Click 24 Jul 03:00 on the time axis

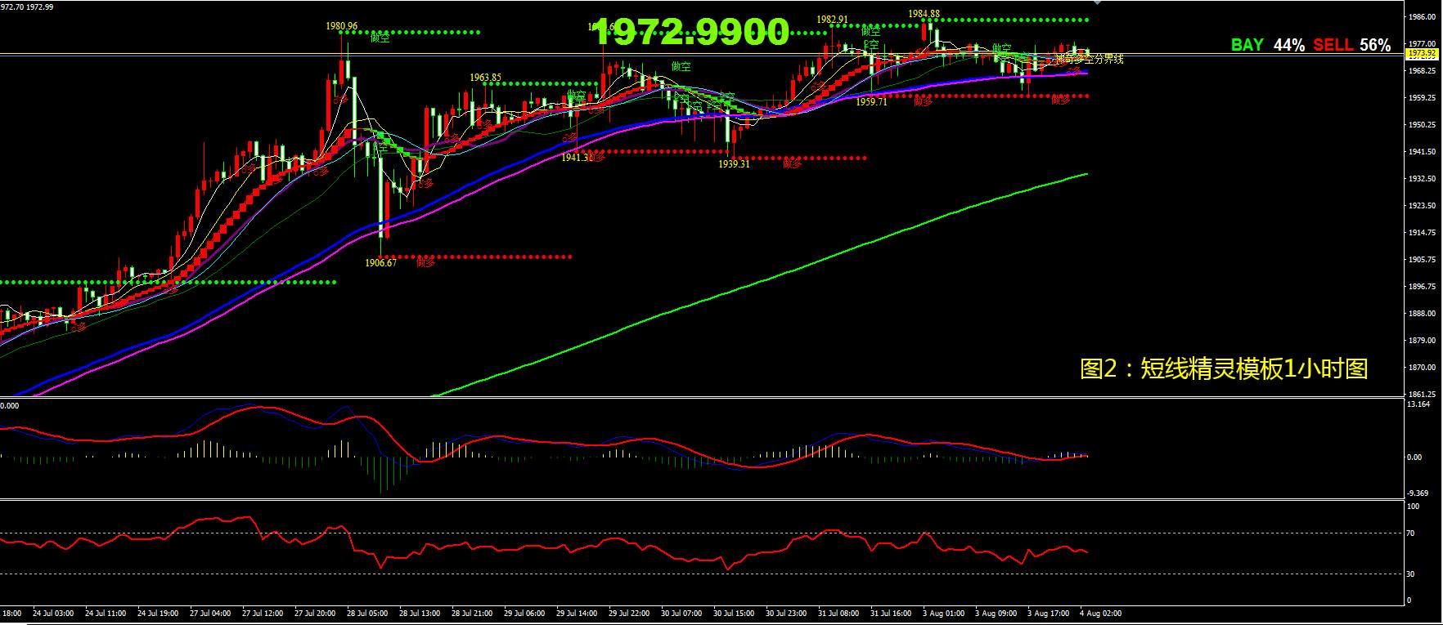pyautogui.click(x=53, y=613)
